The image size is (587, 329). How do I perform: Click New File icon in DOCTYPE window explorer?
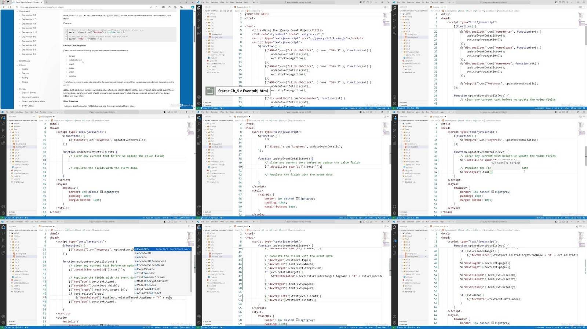point(221,11)
